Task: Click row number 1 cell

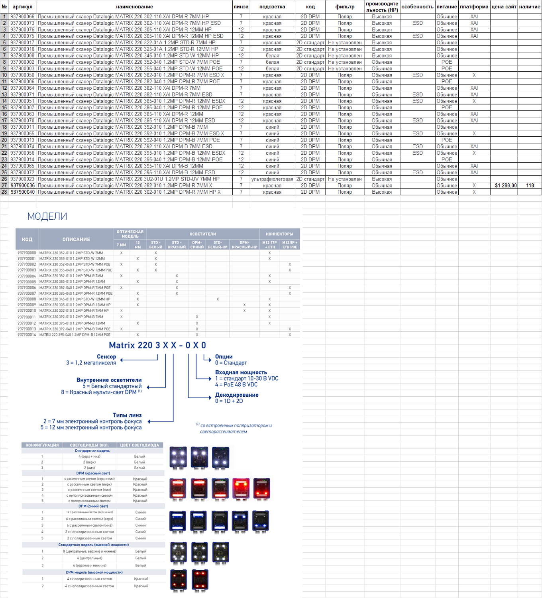Action: [4, 17]
